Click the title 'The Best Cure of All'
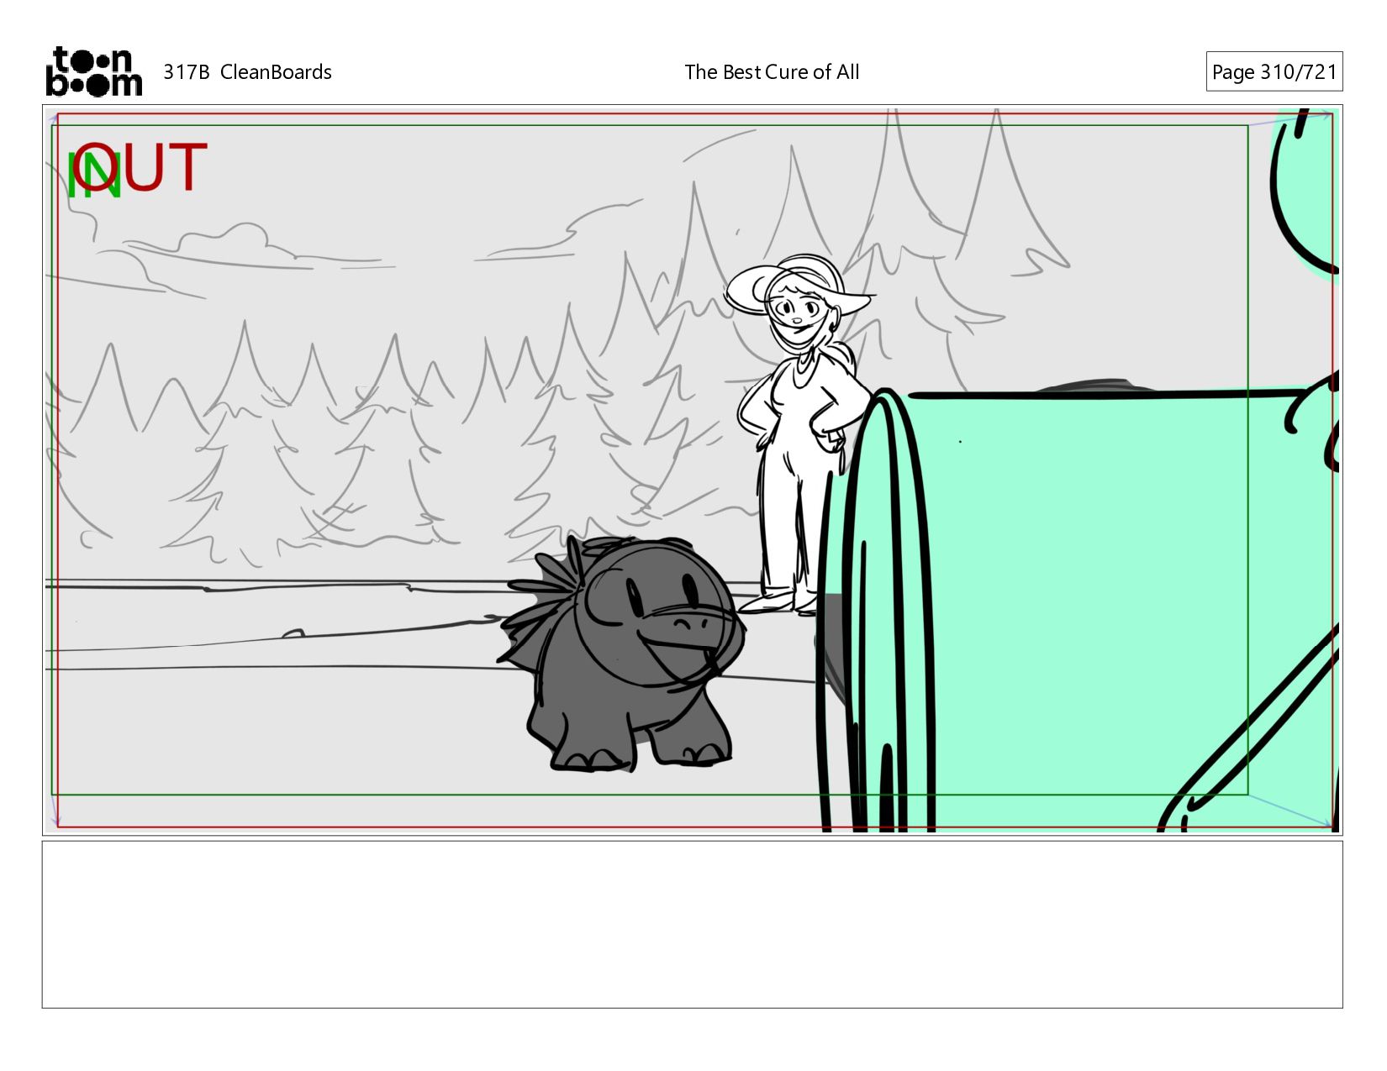This screenshot has width=1387, height=1071. point(772,72)
